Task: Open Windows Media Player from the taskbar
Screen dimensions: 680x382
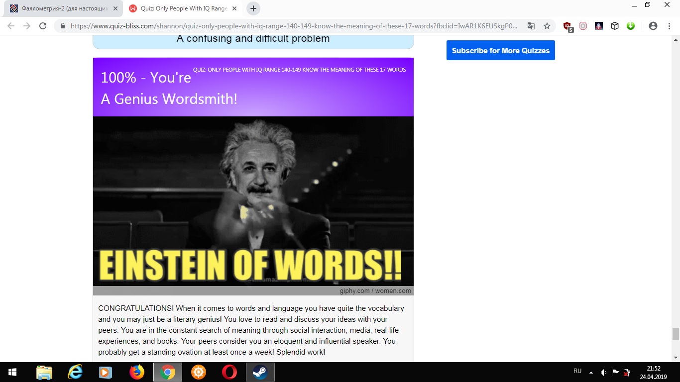Action: [105, 372]
